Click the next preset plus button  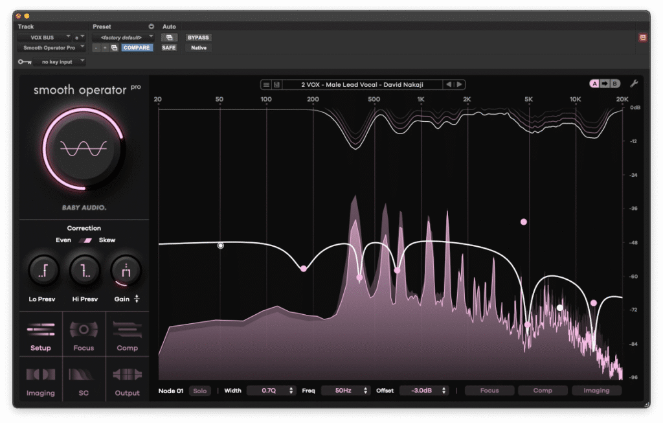pyautogui.click(x=105, y=48)
